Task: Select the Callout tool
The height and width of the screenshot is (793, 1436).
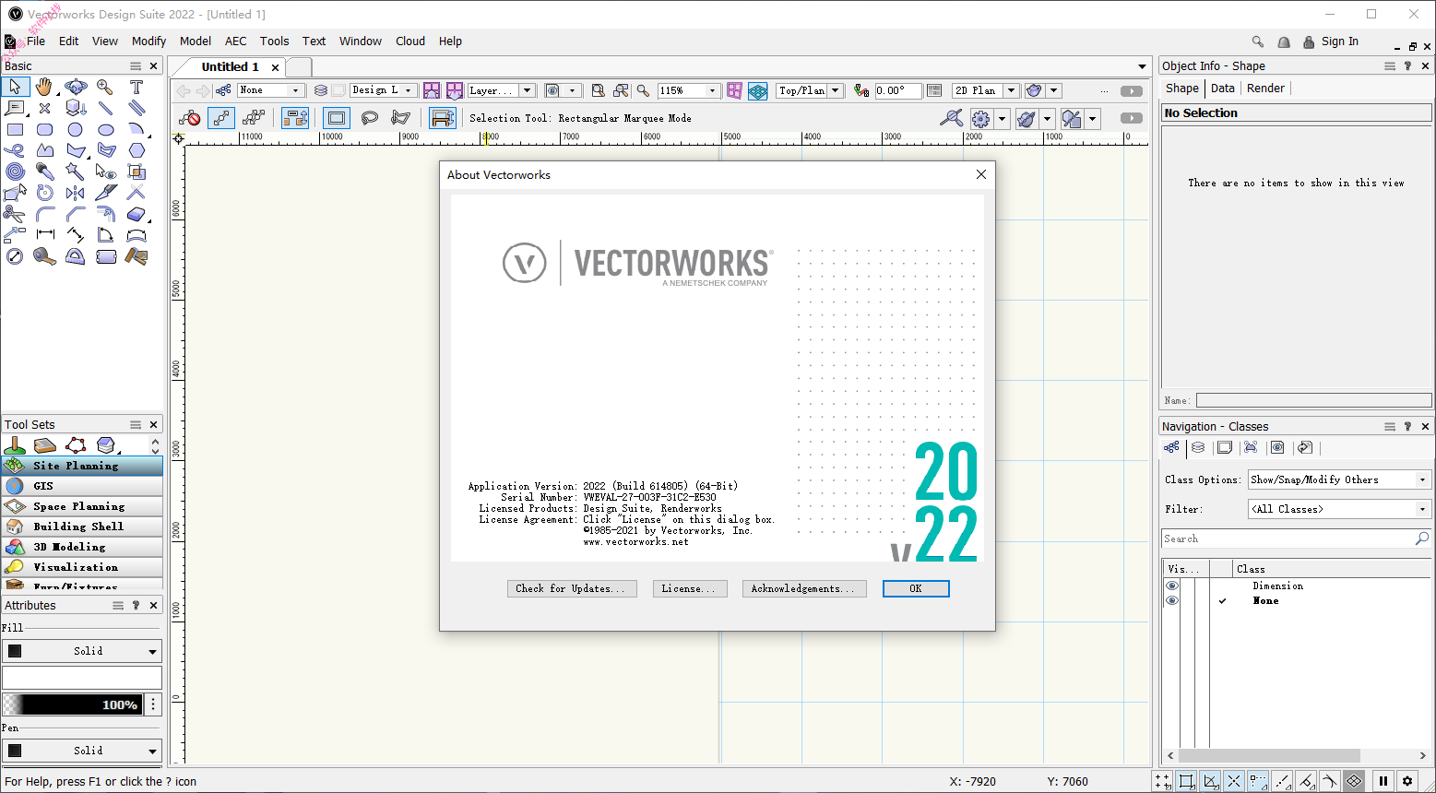Action: (15, 109)
